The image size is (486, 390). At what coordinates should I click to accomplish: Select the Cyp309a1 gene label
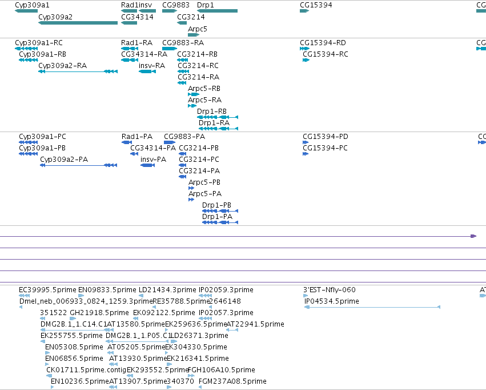point(32,5)
